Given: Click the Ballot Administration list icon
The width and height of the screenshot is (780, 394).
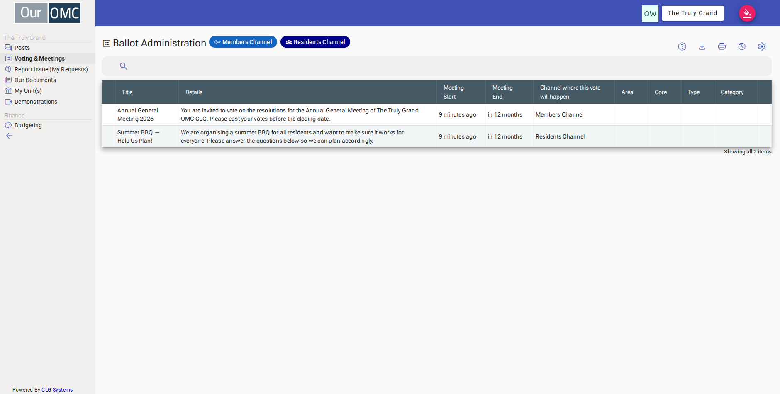Looking at the screenshot, I should [107, 44].
